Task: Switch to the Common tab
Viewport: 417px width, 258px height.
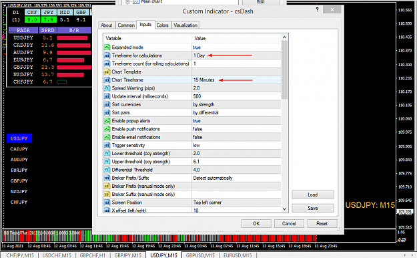Action: point(126,25)
